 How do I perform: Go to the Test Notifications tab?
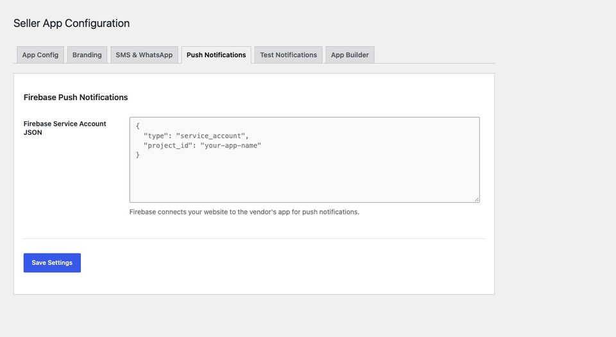coord(288,55)
